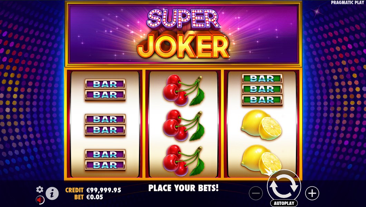Screen dimensions: 366x207
Task: Click the Place Your Bets message
Action: [x=184, y=188]
